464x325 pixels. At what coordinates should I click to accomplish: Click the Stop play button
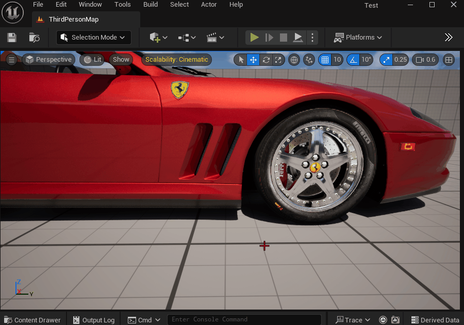tap(284, 38)
